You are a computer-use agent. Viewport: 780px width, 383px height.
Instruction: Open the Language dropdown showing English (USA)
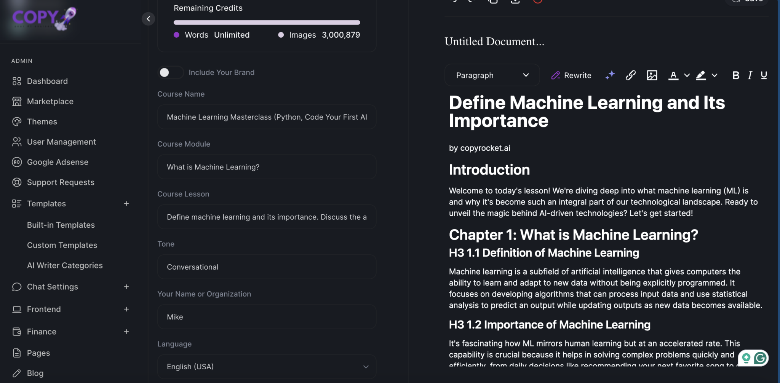tap(266, 366)
